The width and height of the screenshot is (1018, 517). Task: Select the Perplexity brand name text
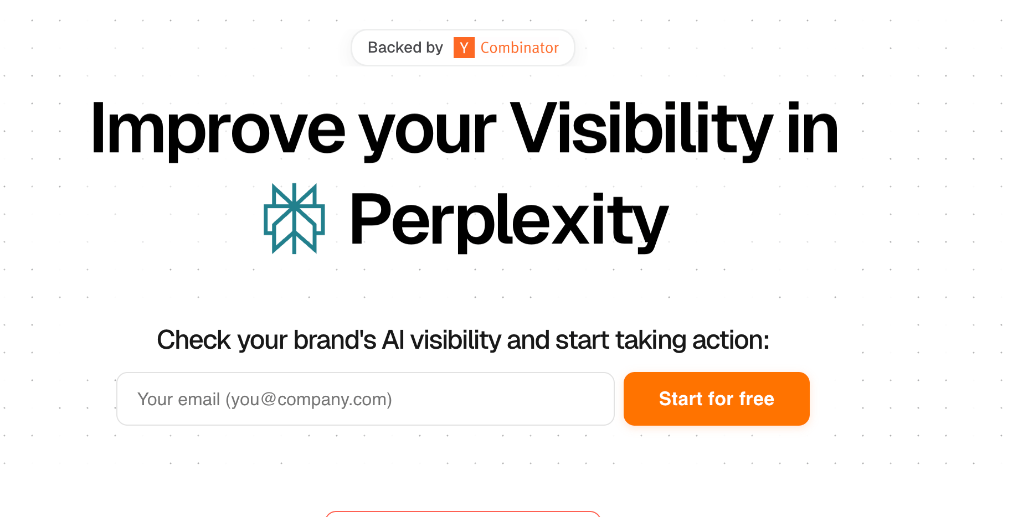pyautogui.click(x=509, y=220)
